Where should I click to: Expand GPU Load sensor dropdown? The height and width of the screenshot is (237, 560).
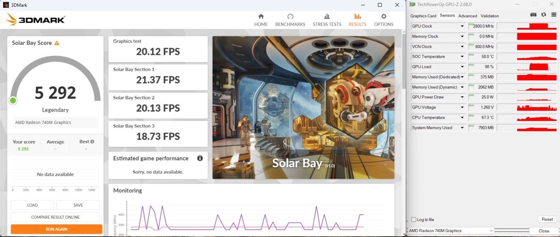click(x=462, y=67)
